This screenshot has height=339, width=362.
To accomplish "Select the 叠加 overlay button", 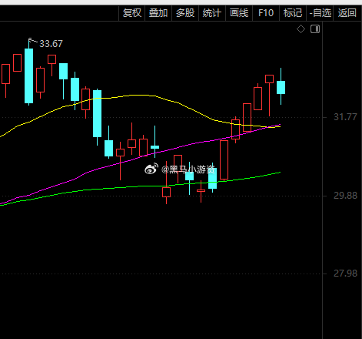I will point(158,13).
